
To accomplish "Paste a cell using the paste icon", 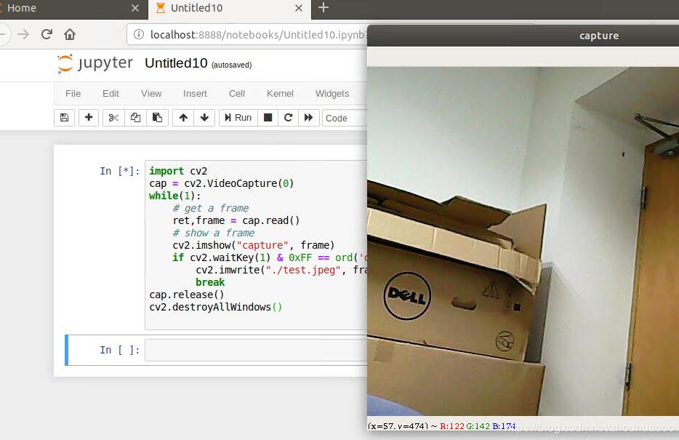I will tap(158, 117).
